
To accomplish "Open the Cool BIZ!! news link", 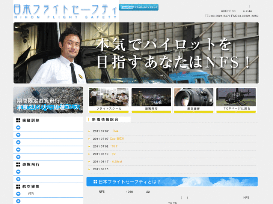I will click(117, 139).
